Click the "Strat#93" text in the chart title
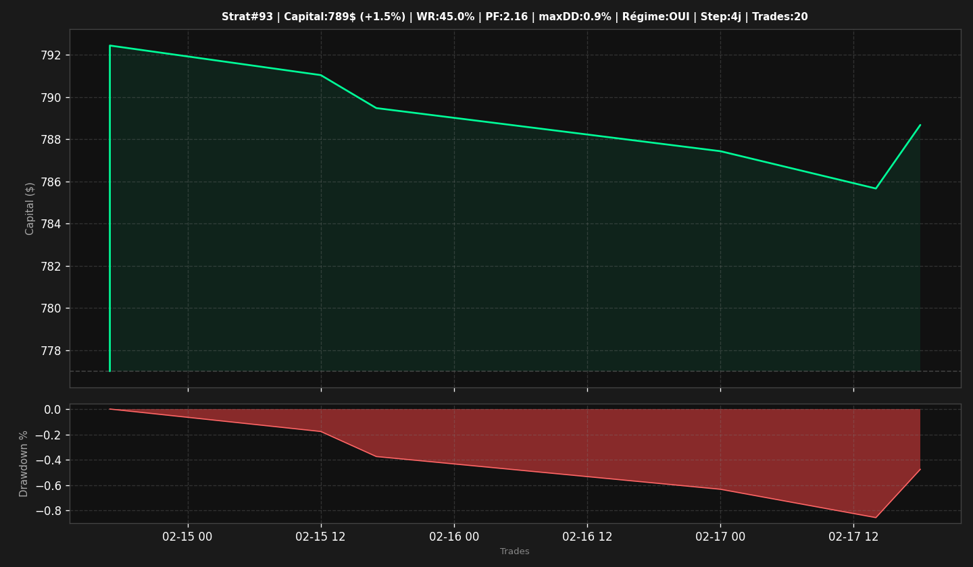Image resolution: width=973 pixels, height=567 pixels. pos(246,17)
